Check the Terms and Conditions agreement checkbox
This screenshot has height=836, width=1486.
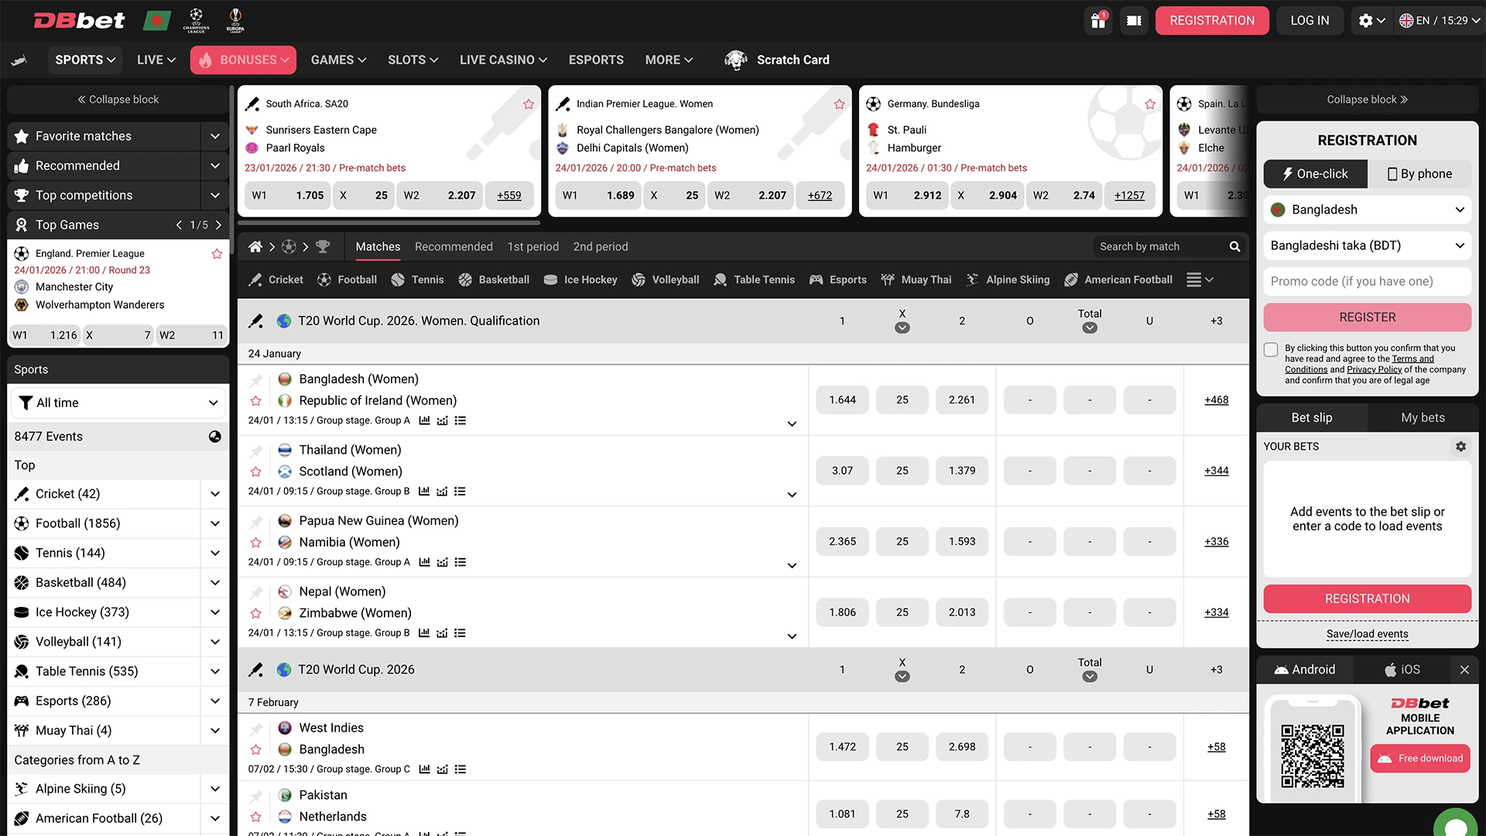[1270, 350]
